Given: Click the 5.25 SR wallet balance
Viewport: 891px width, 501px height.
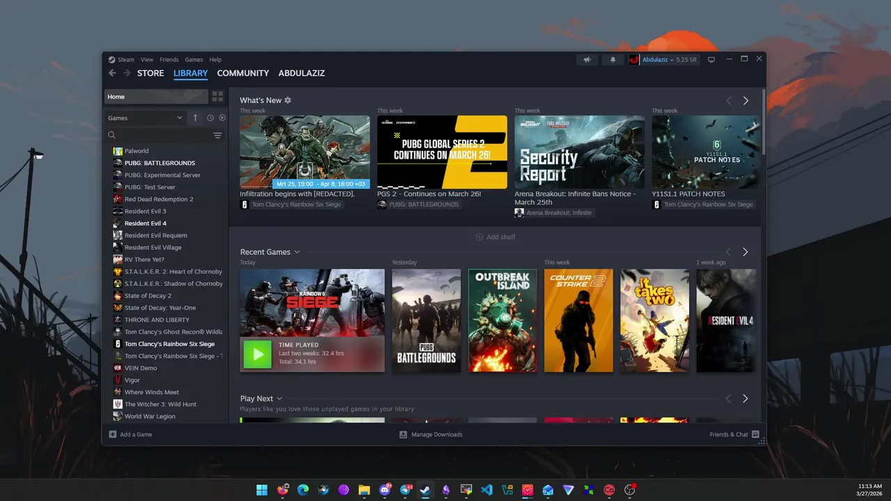Looking at the screenshot, I should click(686, 60).
